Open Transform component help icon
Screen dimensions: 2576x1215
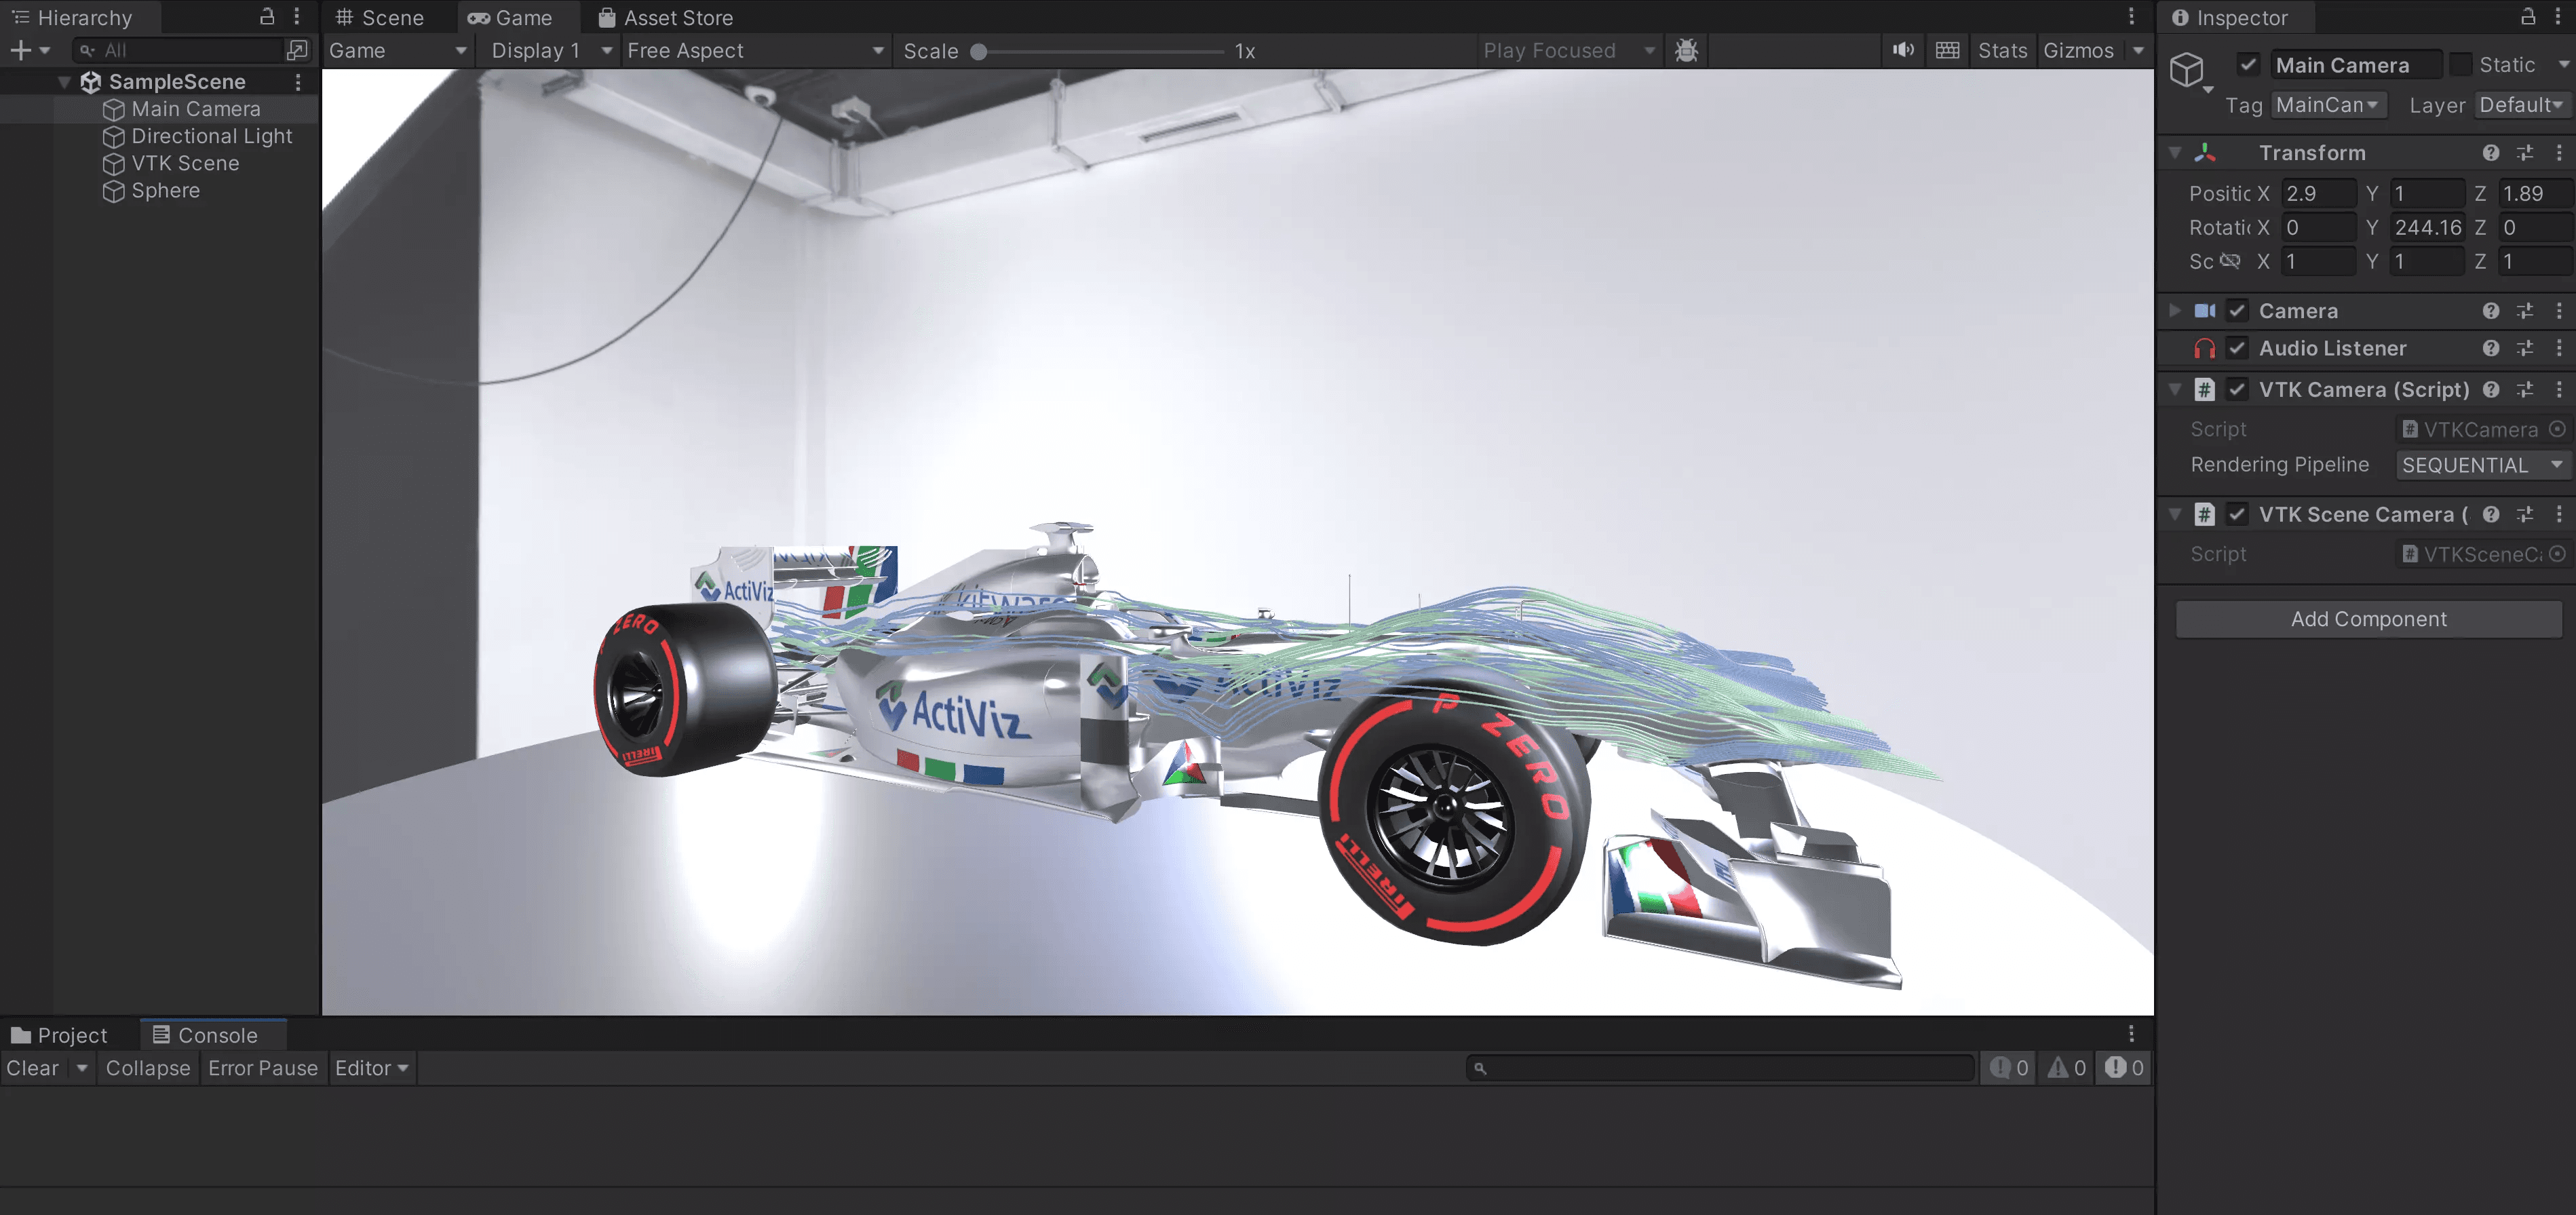coord(2490,153)
